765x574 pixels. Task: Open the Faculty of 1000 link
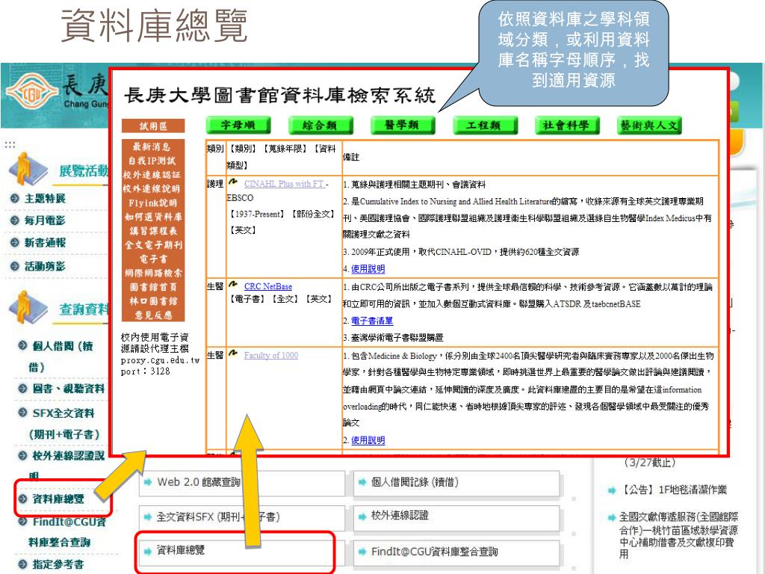tap(270, 355)
